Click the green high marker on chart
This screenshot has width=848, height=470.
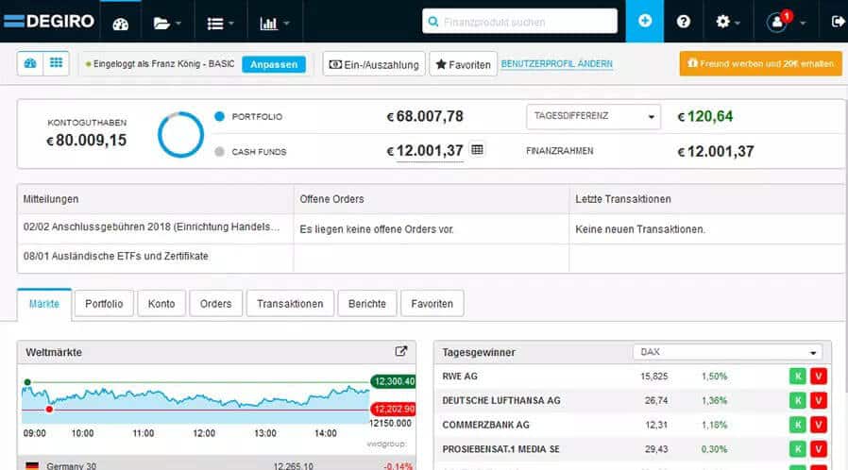[x=27, y=382]
